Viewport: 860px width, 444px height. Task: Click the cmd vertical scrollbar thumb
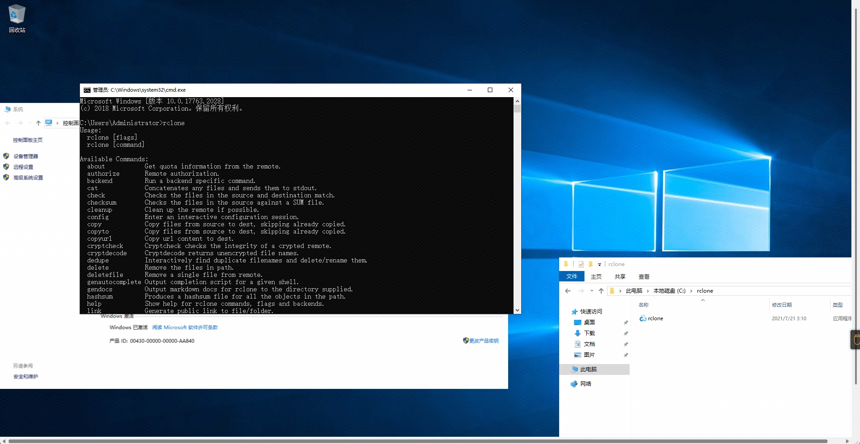[517, 108]
